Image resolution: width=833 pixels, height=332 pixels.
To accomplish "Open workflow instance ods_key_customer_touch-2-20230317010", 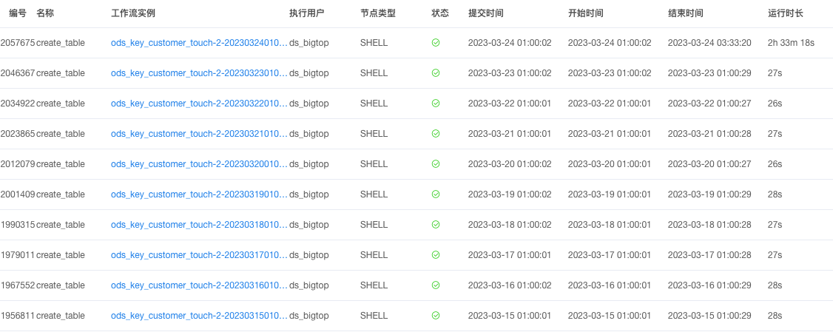I will [199, 255].
